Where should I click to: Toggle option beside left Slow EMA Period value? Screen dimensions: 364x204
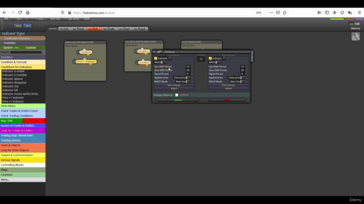pyautogui.click(x=192, y=70)
